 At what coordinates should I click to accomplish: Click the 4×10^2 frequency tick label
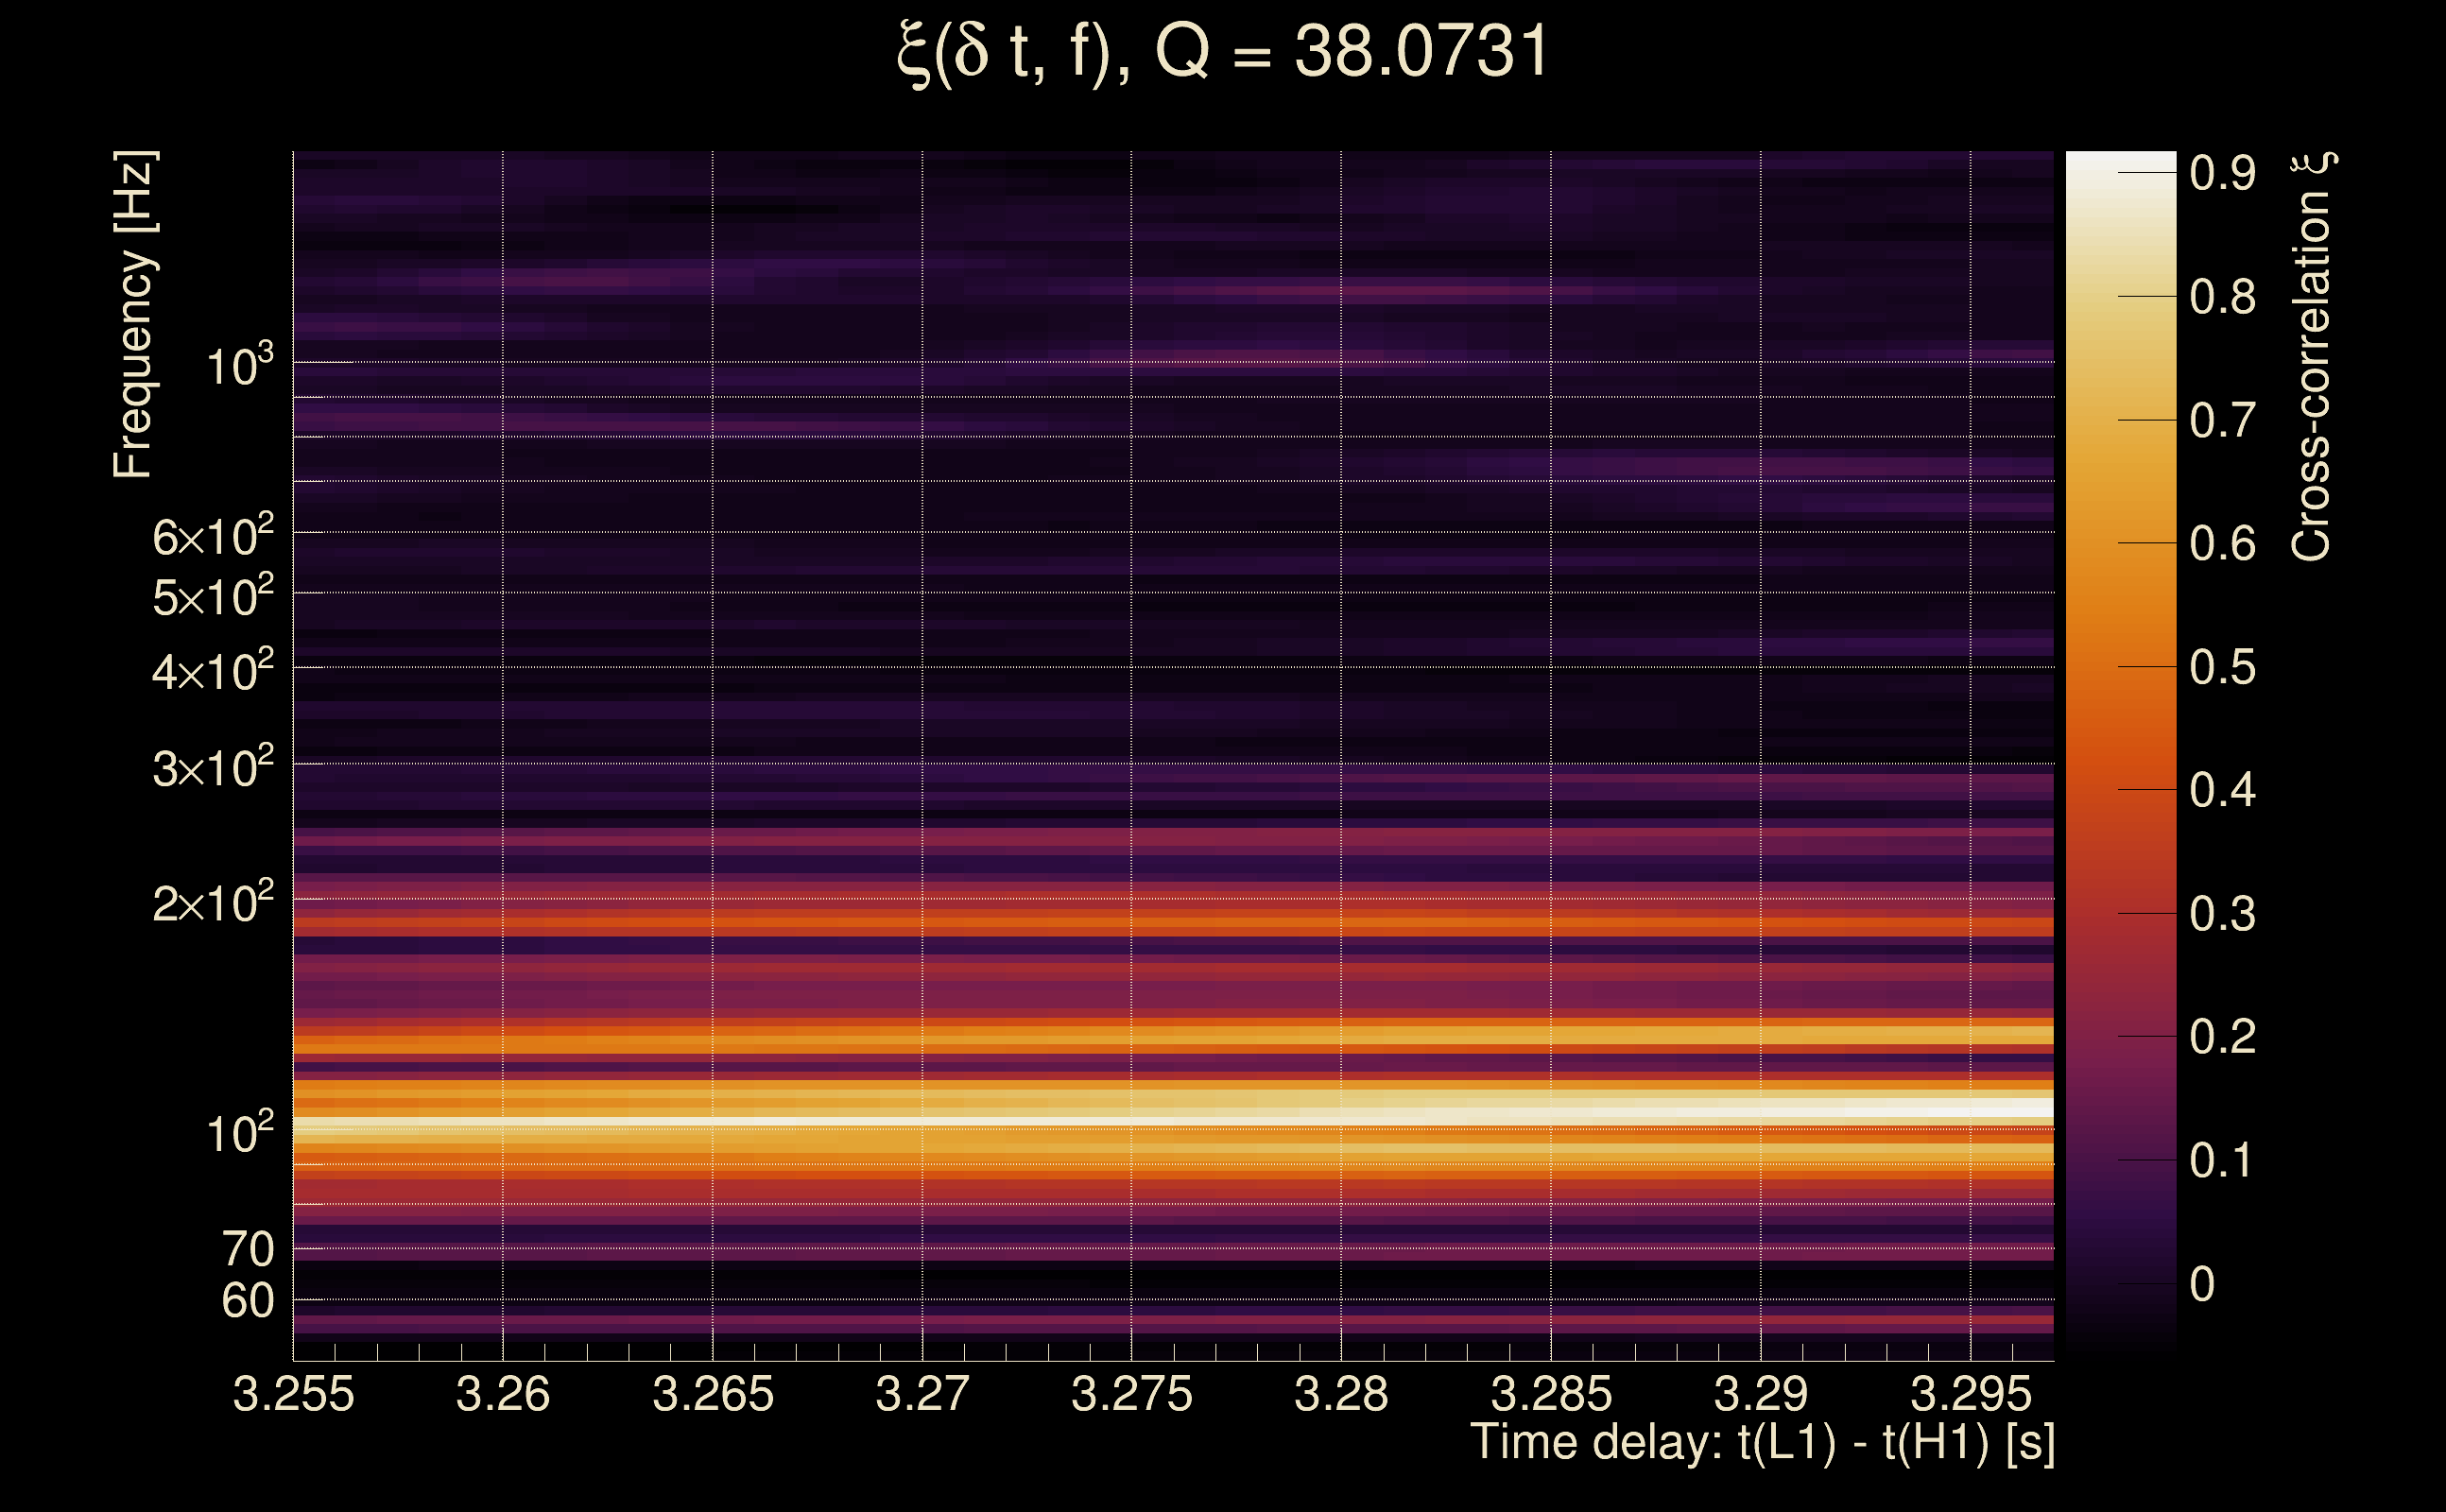[212, 671]
